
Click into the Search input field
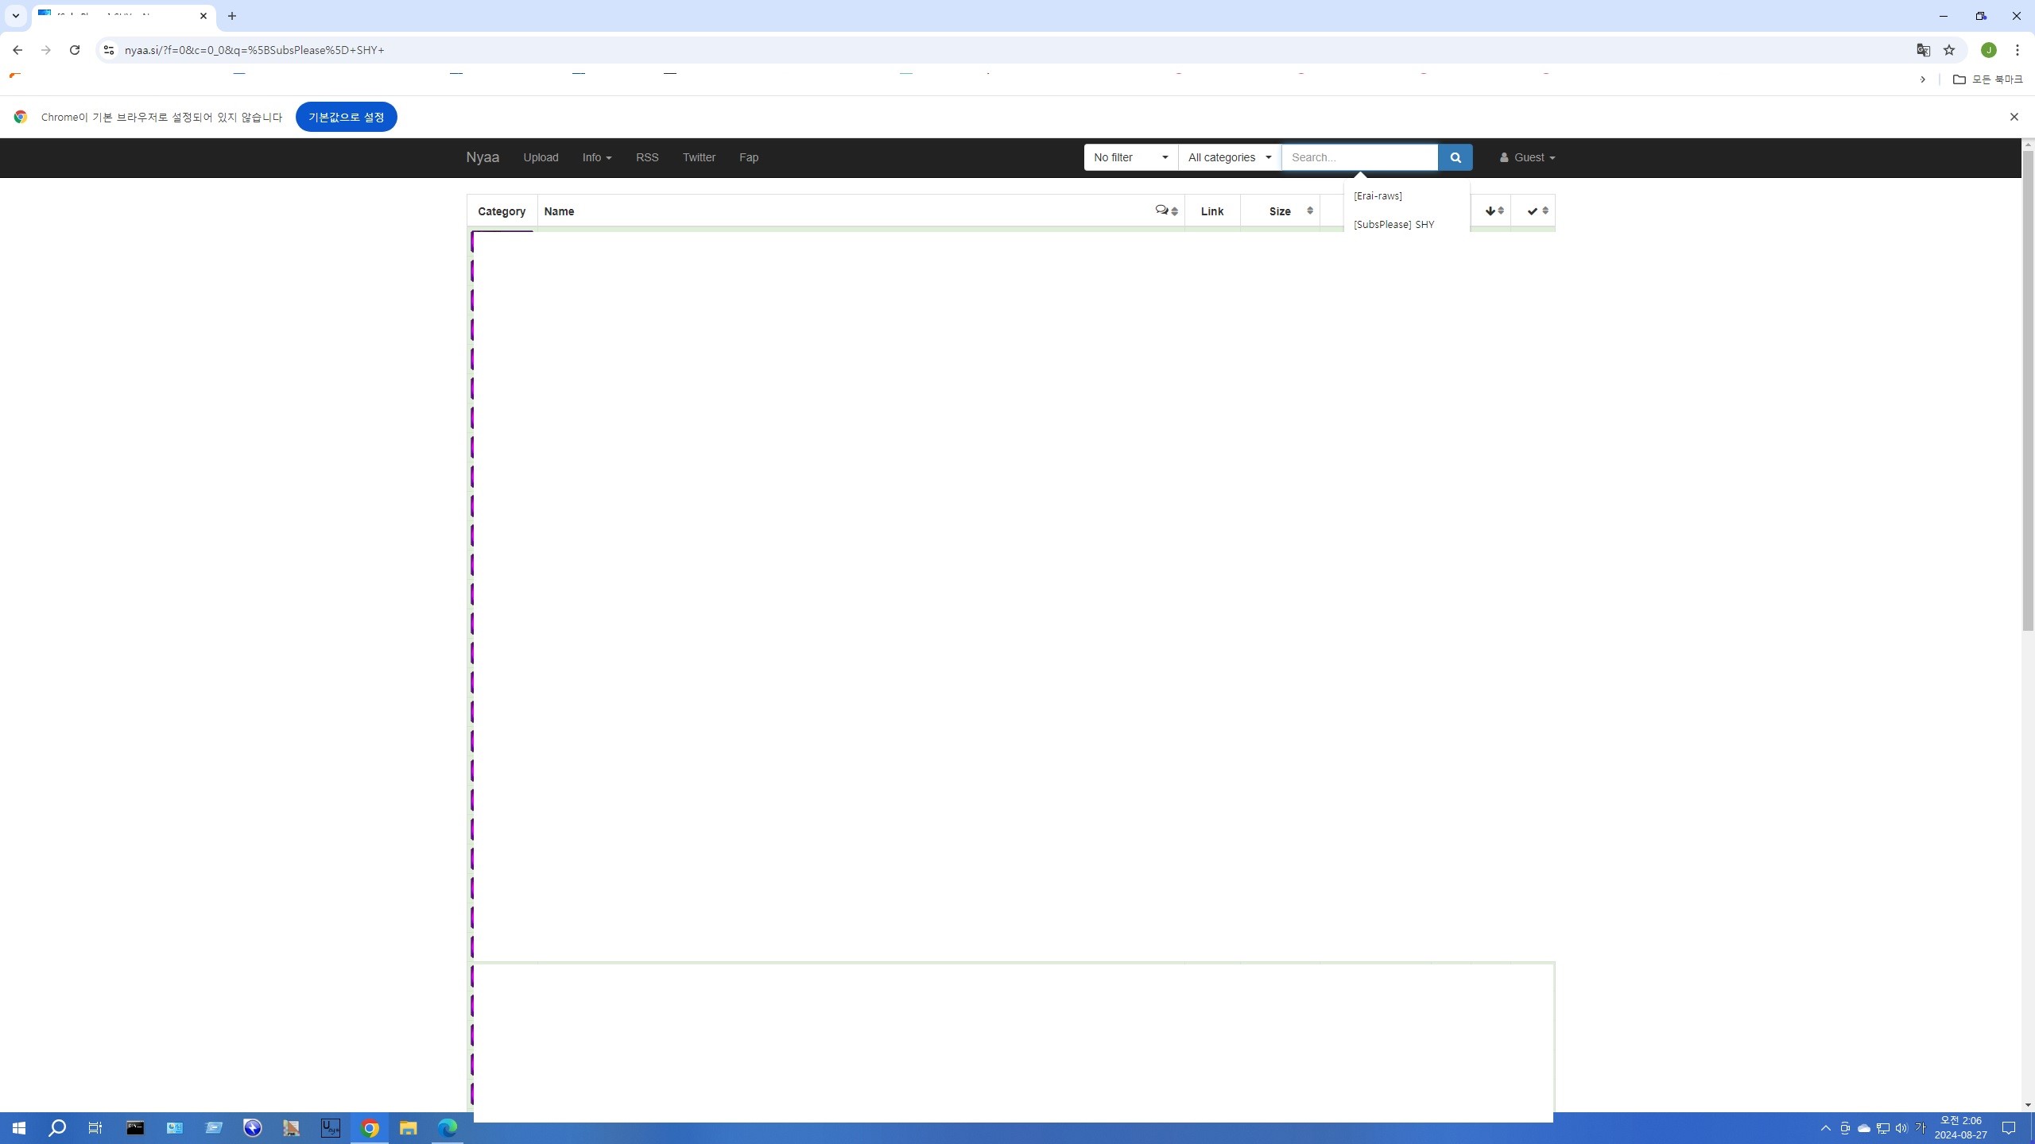click(x=1359, y=157)
